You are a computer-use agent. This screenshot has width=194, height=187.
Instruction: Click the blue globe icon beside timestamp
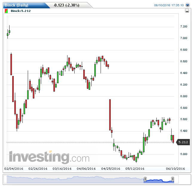pos(187,5)
